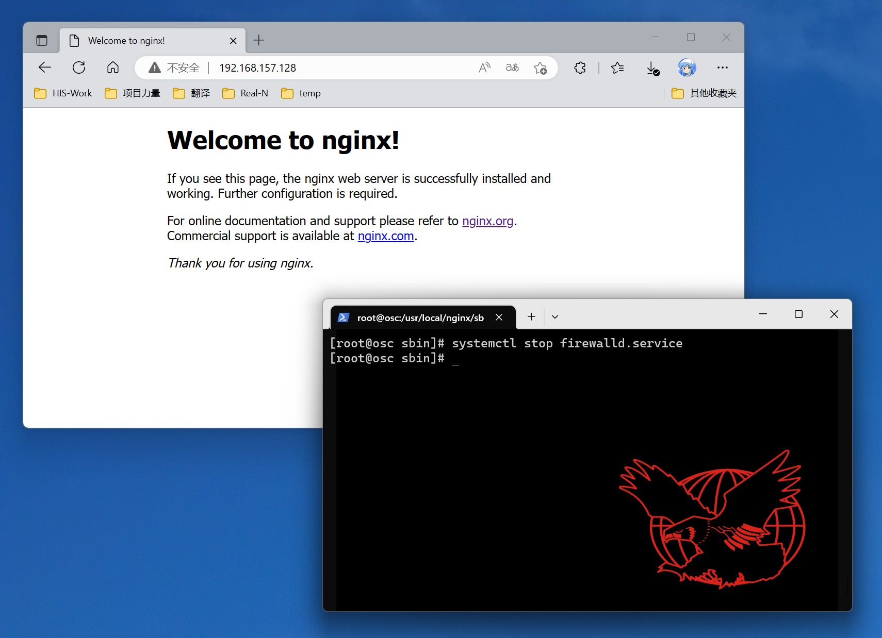
Task: Open the Real-N bookmarks folder
Action: click(x=245, y=93)
